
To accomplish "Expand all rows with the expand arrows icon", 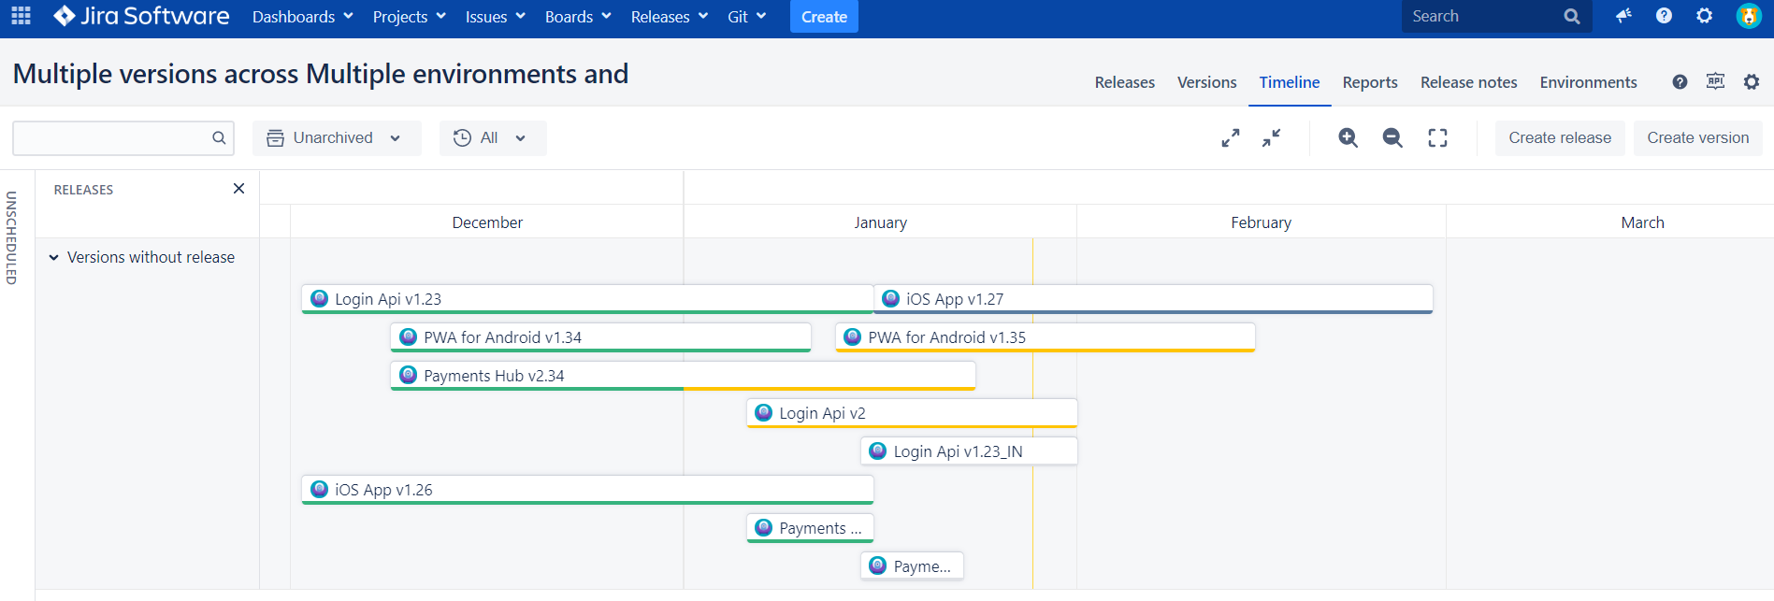I will pos(1231,137).
